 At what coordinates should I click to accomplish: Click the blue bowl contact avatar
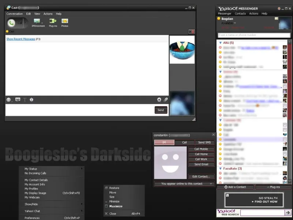(182, 49)
